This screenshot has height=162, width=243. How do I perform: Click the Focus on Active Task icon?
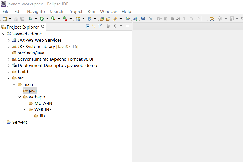(108, 26)
